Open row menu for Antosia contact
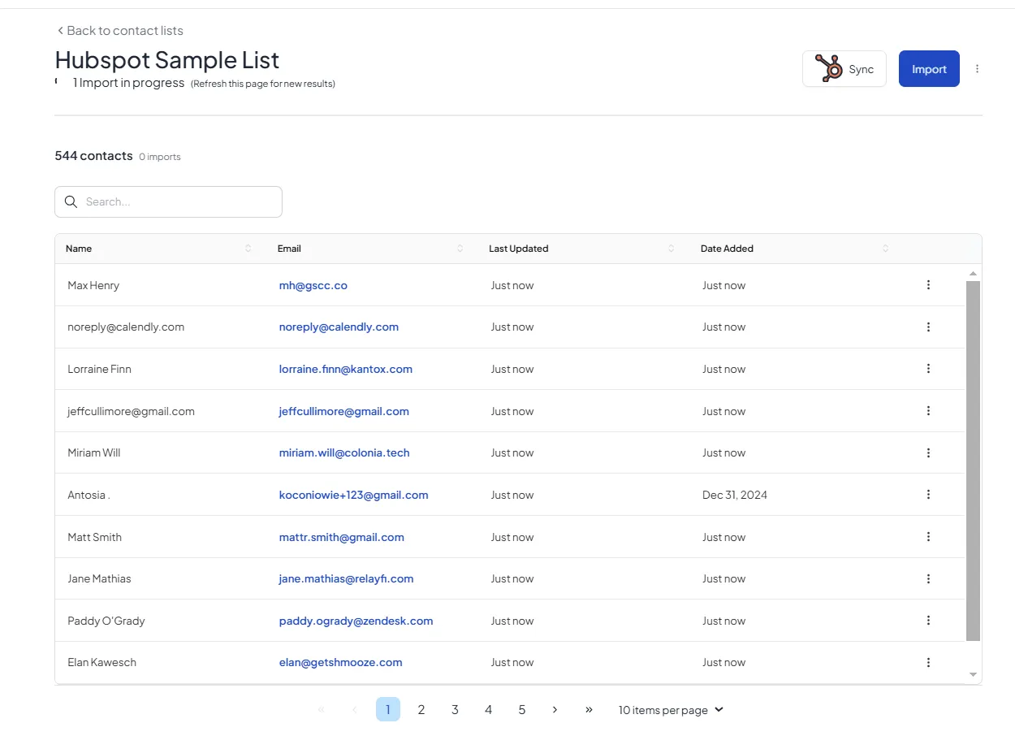1015x749 pixels. click(x=928, y=495)
